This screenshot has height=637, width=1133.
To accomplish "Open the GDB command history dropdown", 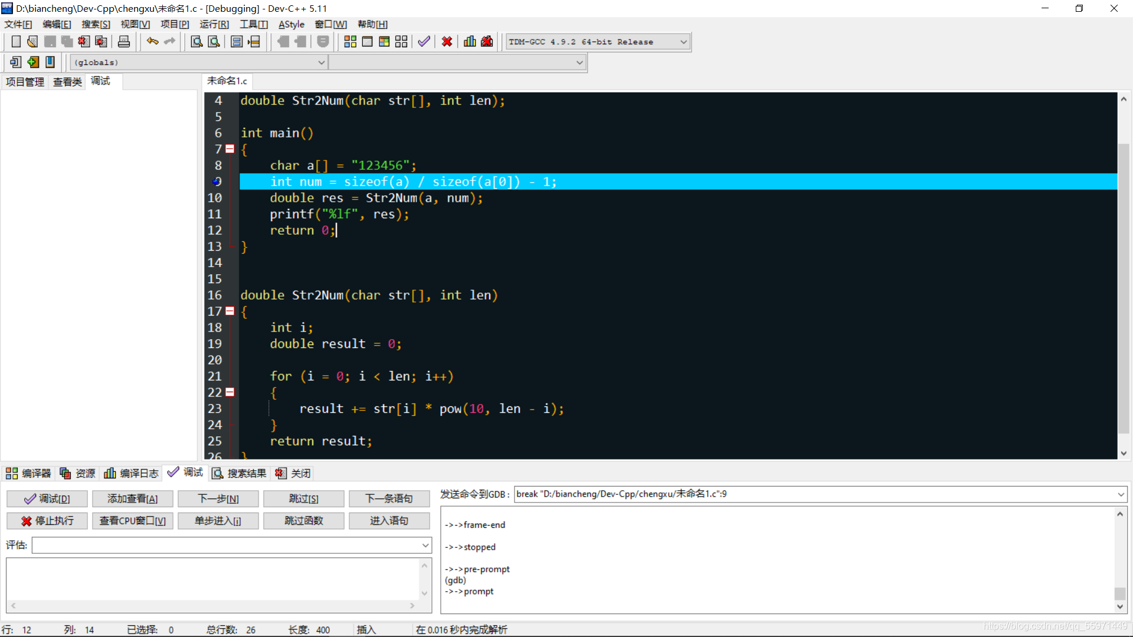I will click(x=1121, y=494).
